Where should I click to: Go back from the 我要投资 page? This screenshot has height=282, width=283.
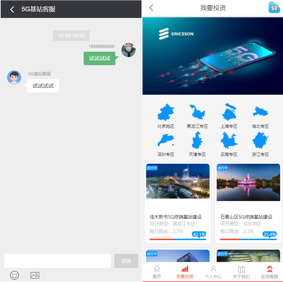[x=151, y=8]
